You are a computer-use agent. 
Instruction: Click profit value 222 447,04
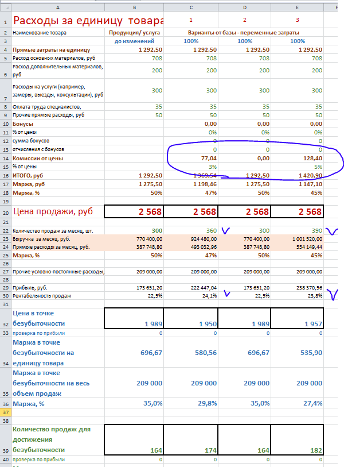pyautogui.click(x=204, y=288)
